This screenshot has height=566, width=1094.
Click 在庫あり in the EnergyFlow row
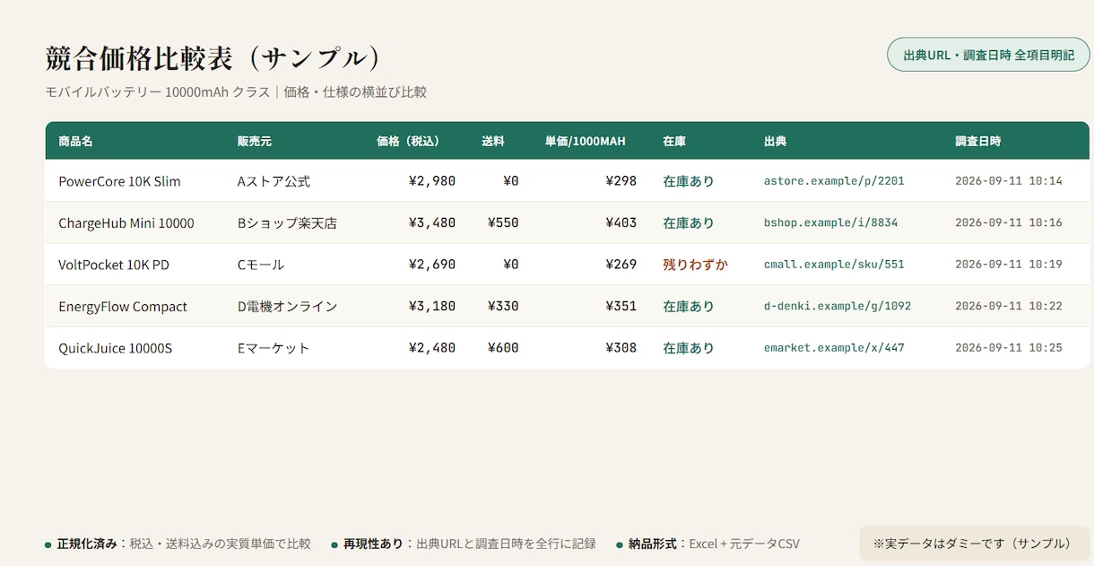coord(689,307)
